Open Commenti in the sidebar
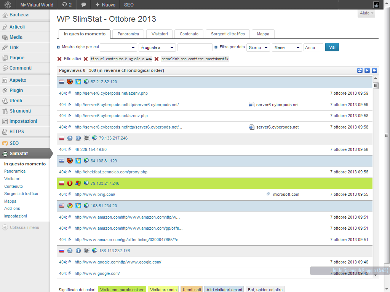This screenshot has width=390, height=292. point(21,68)
